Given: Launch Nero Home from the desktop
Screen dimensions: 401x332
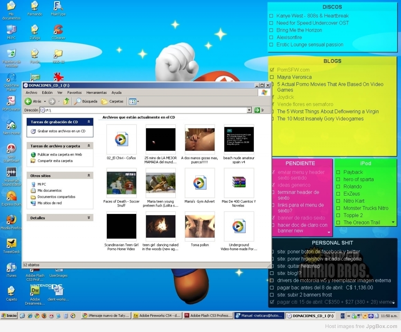Looking at the screenshot, I should coord(11,127).
